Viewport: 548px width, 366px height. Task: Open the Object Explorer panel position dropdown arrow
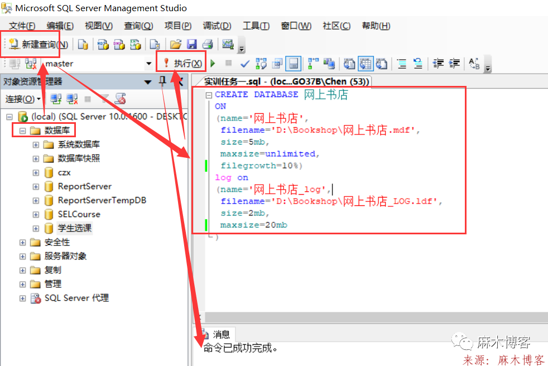pos(148,82)
